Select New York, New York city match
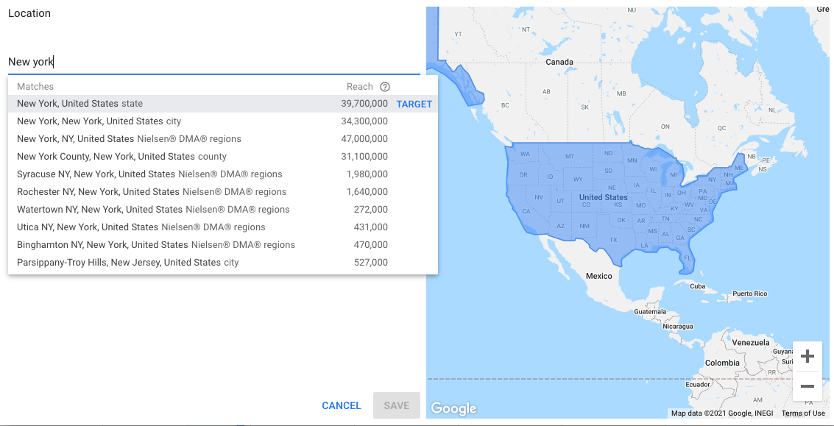This screenshot has width=834, height=426. (x=99, y=121)
